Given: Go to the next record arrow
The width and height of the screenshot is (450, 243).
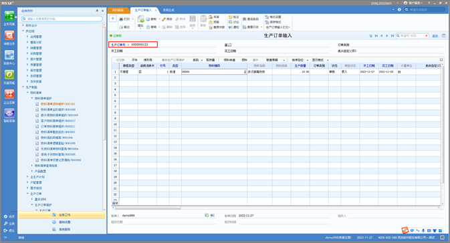Looking at the screenshot, I should [x=387, y=36].
